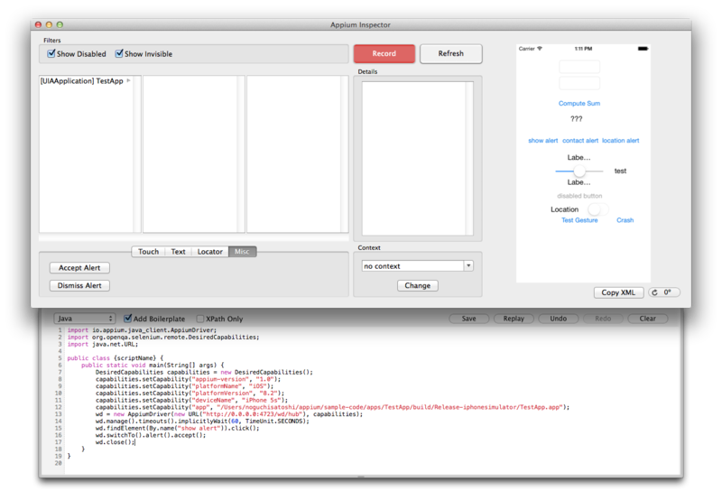This screenshot has width=722, height=491.
Task: Open the Java language dropdown
Action: (84, 319)
